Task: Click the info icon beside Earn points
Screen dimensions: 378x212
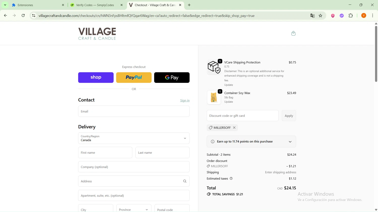Action: click(x=212, y=142)
